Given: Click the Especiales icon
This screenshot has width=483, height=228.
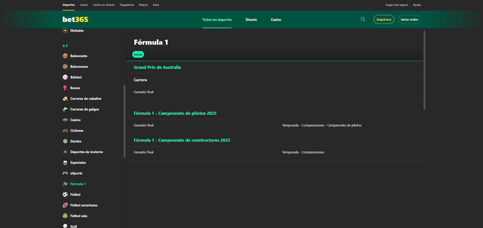Looking at the screenshot, I should [x=65, y=162].
